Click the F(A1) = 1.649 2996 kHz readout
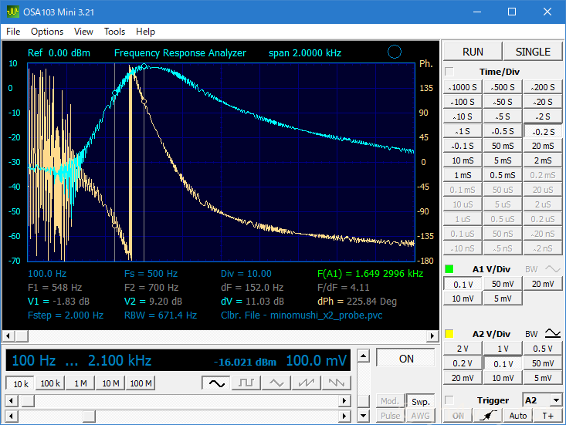The width and height of the screenshot is (566, 425). pos(370,274)
